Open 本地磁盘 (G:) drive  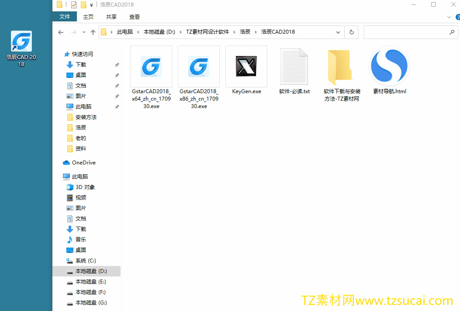pos(87,303)
